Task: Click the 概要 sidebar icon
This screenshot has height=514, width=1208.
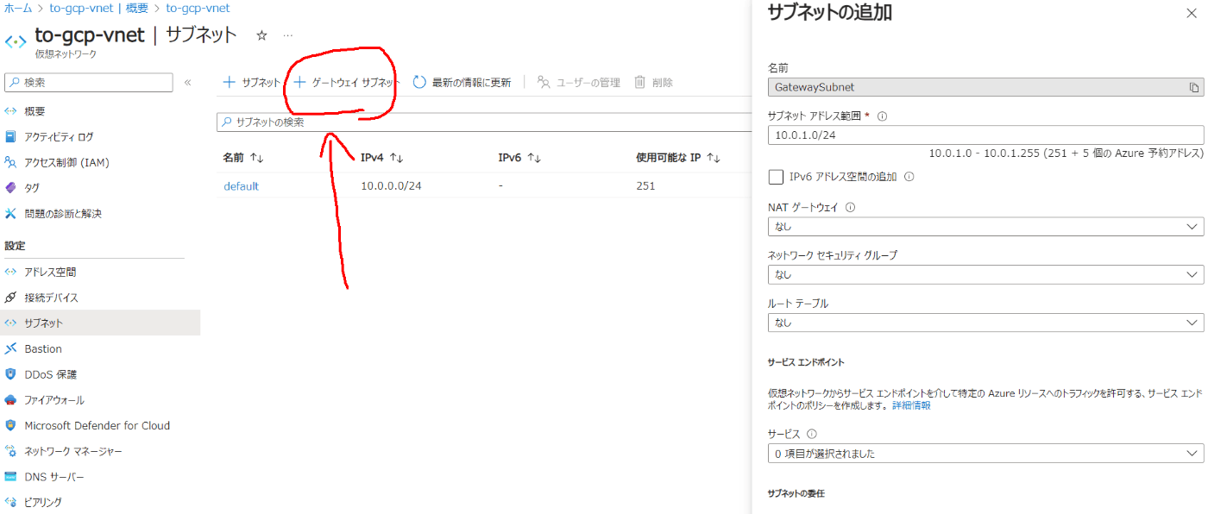Action: pos(10,111)
